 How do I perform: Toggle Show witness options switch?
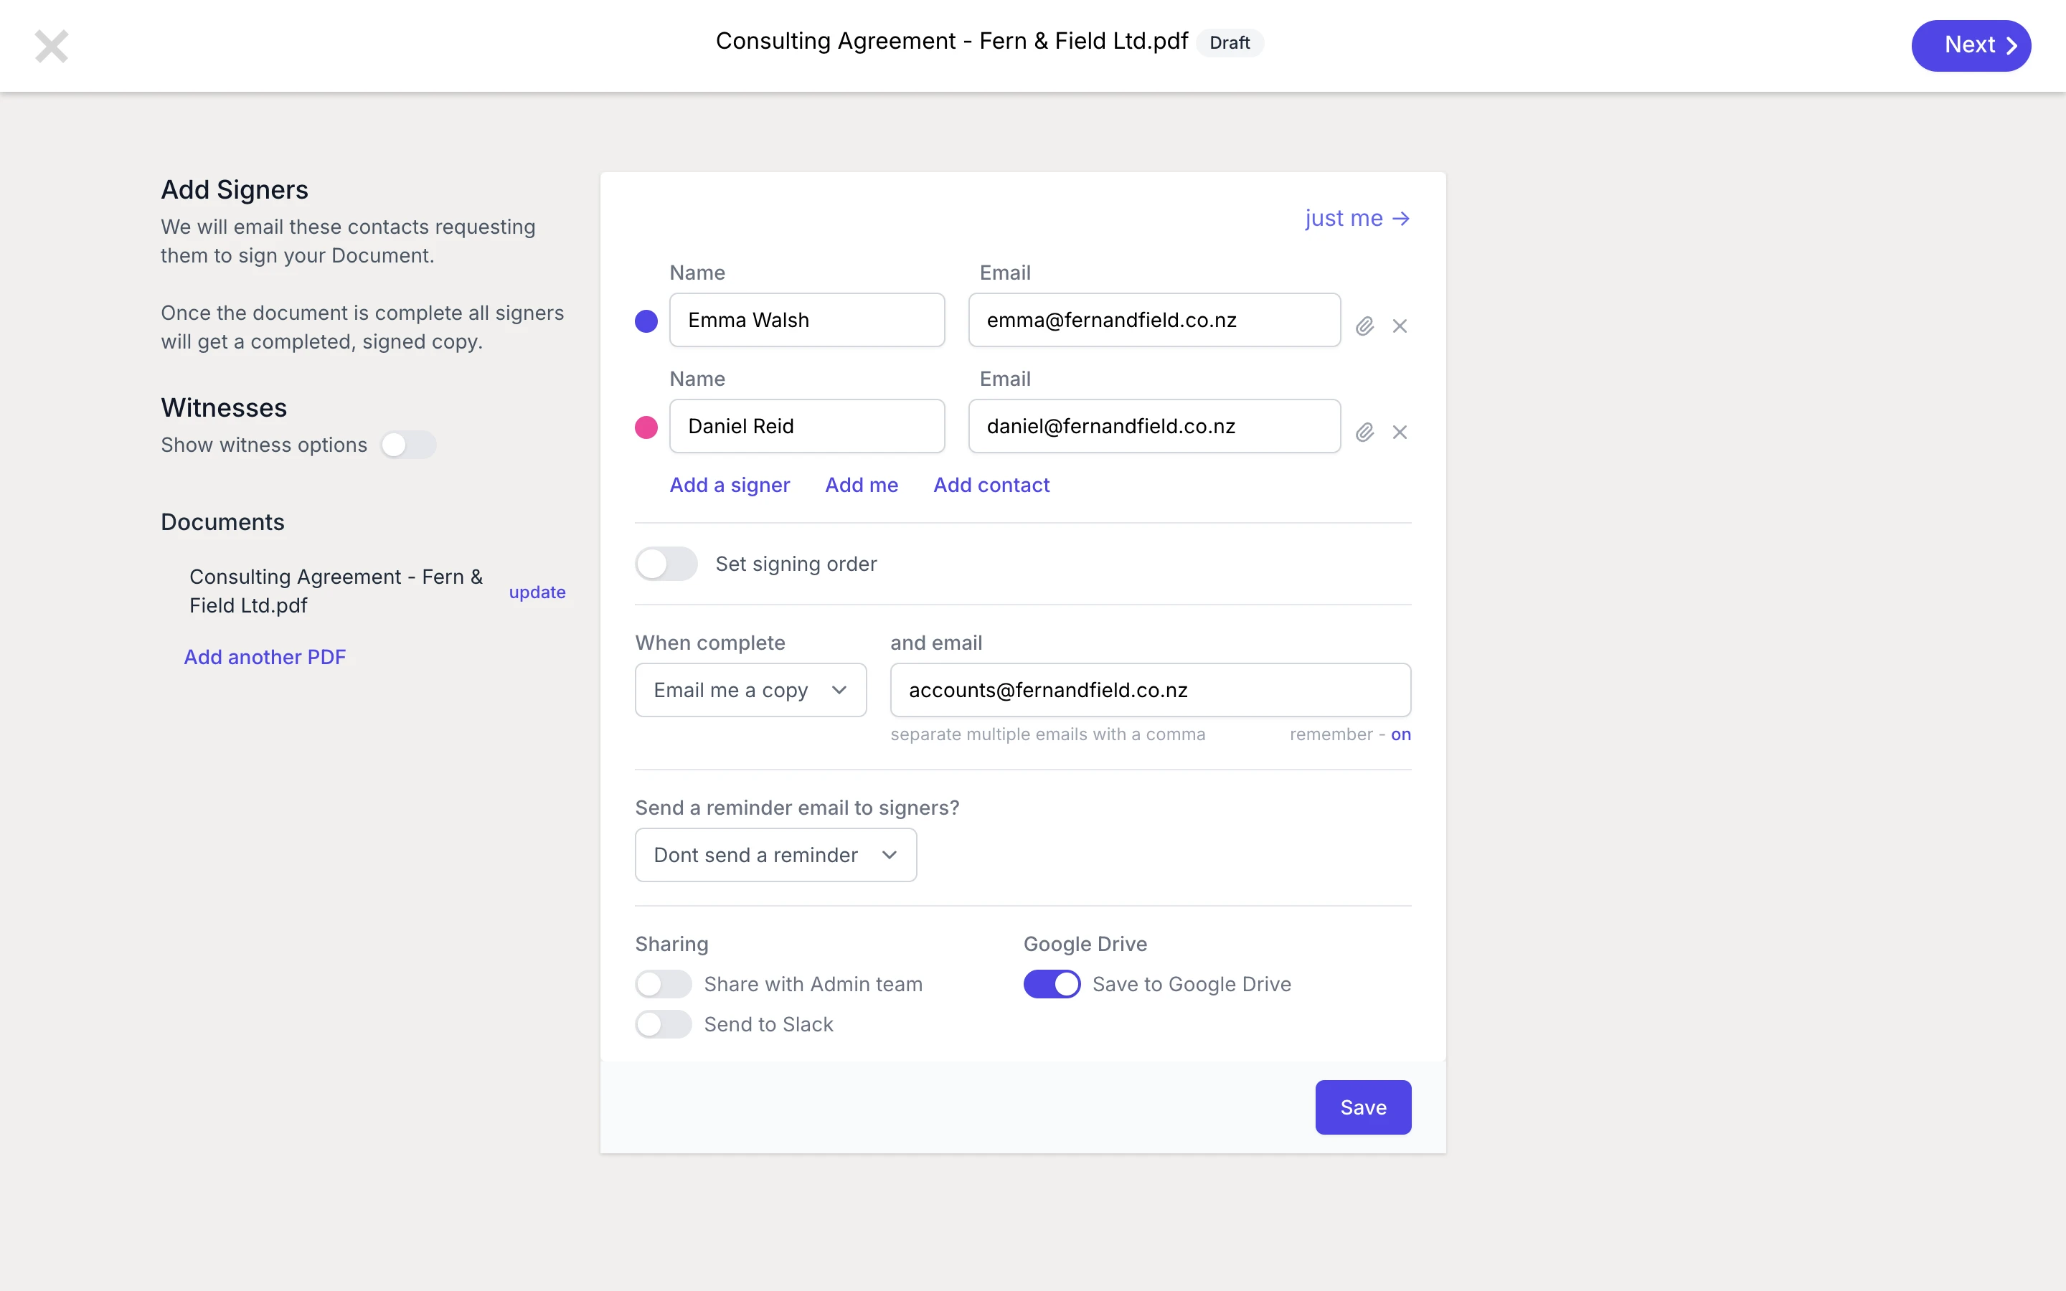408,445
